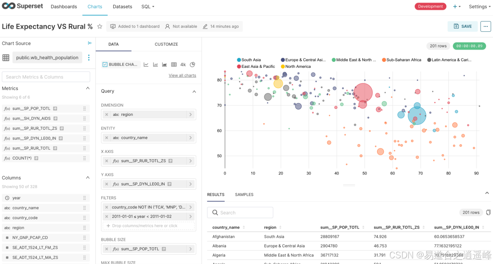This screenshot has width=493, height=264.
Task: Toggle Europe & Central Asia legend series
Action: 303,60
